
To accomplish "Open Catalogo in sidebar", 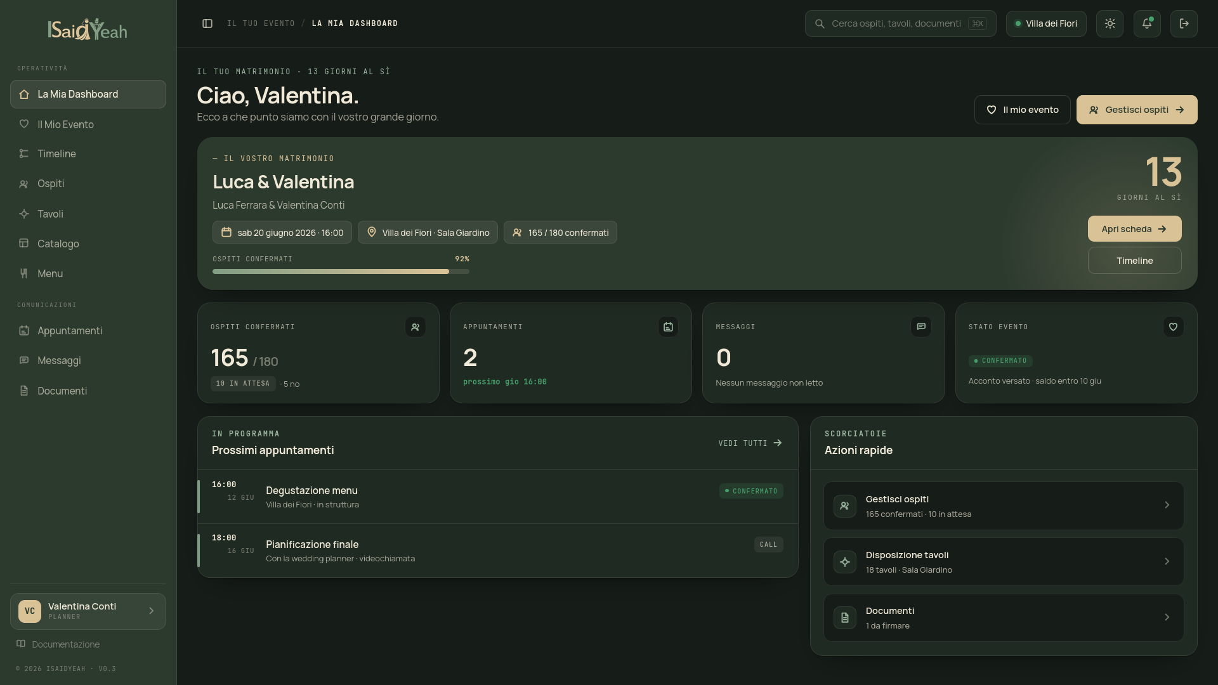I will tap(88, 244).
